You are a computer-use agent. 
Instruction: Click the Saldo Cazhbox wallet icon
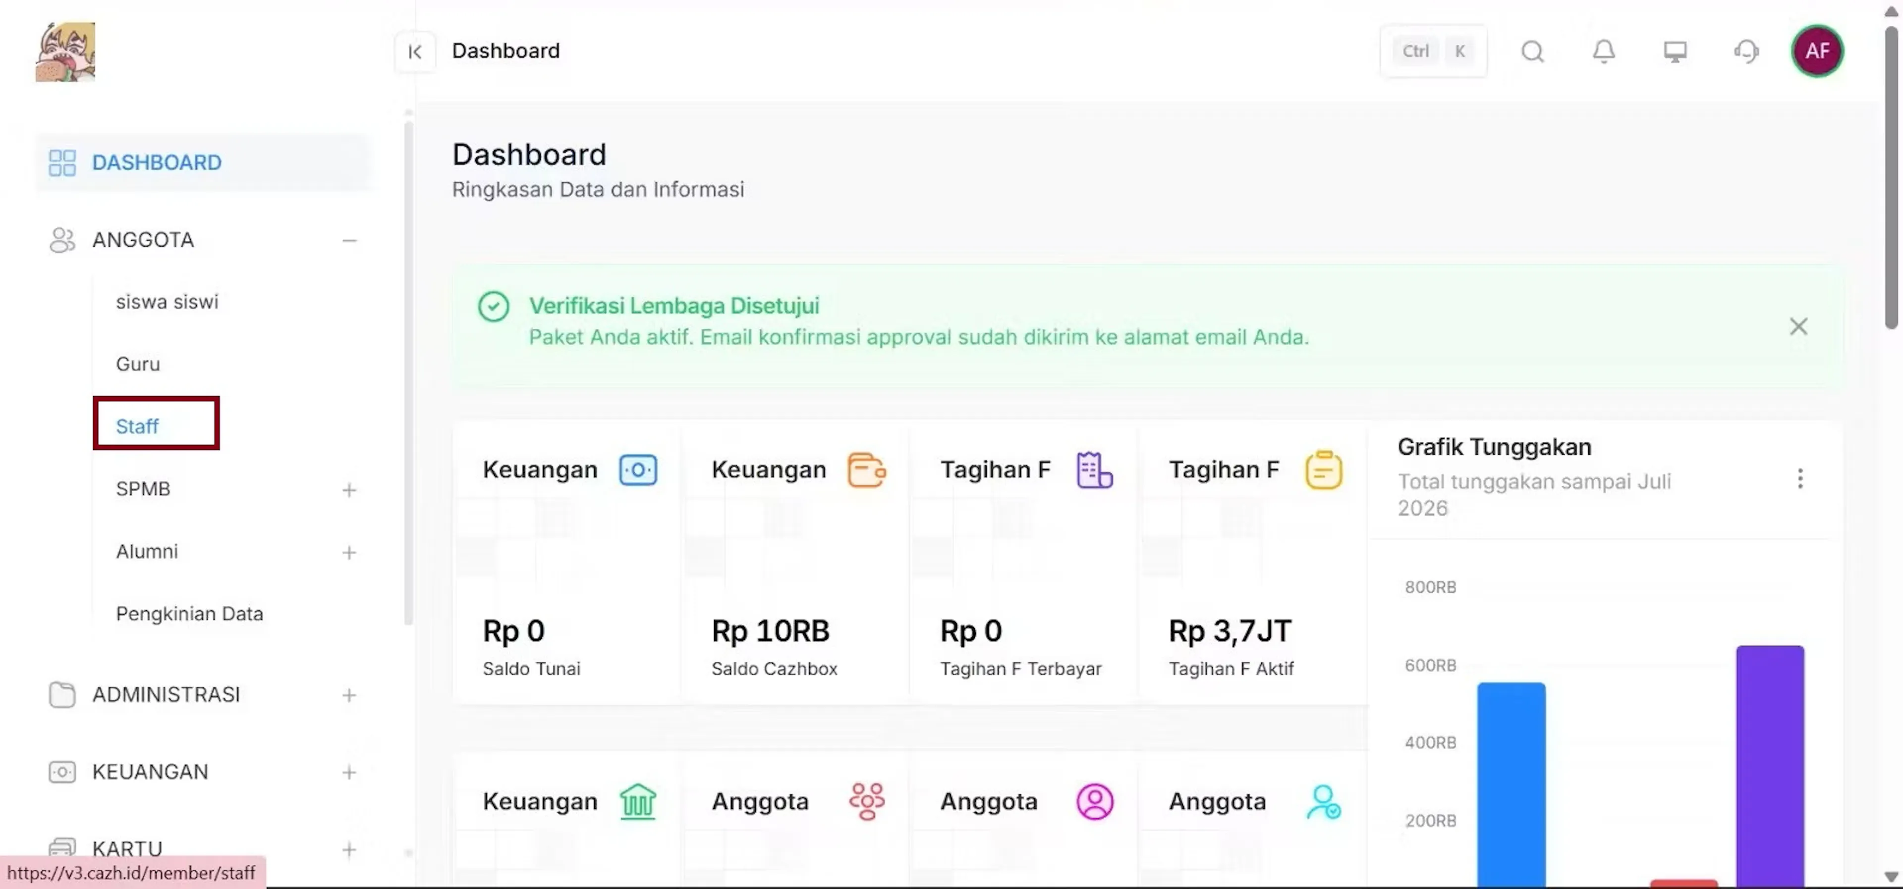pyautogui.click(x=867, y=470)
